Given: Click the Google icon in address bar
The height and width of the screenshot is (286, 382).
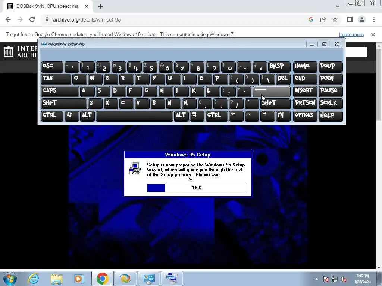Looking at the screenshot, I should [311, 19].
